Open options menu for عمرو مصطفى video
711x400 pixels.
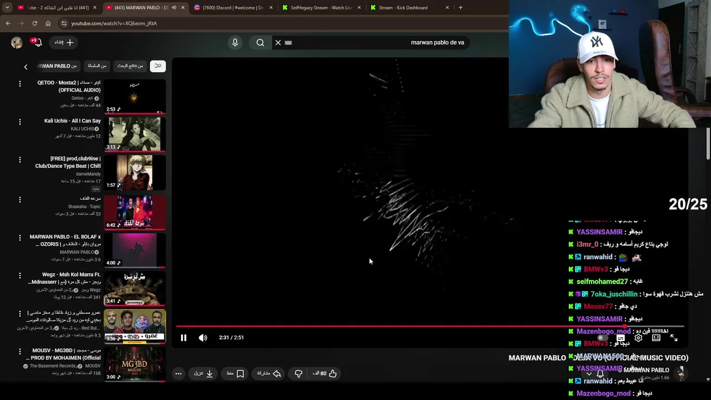coord(19,313)
